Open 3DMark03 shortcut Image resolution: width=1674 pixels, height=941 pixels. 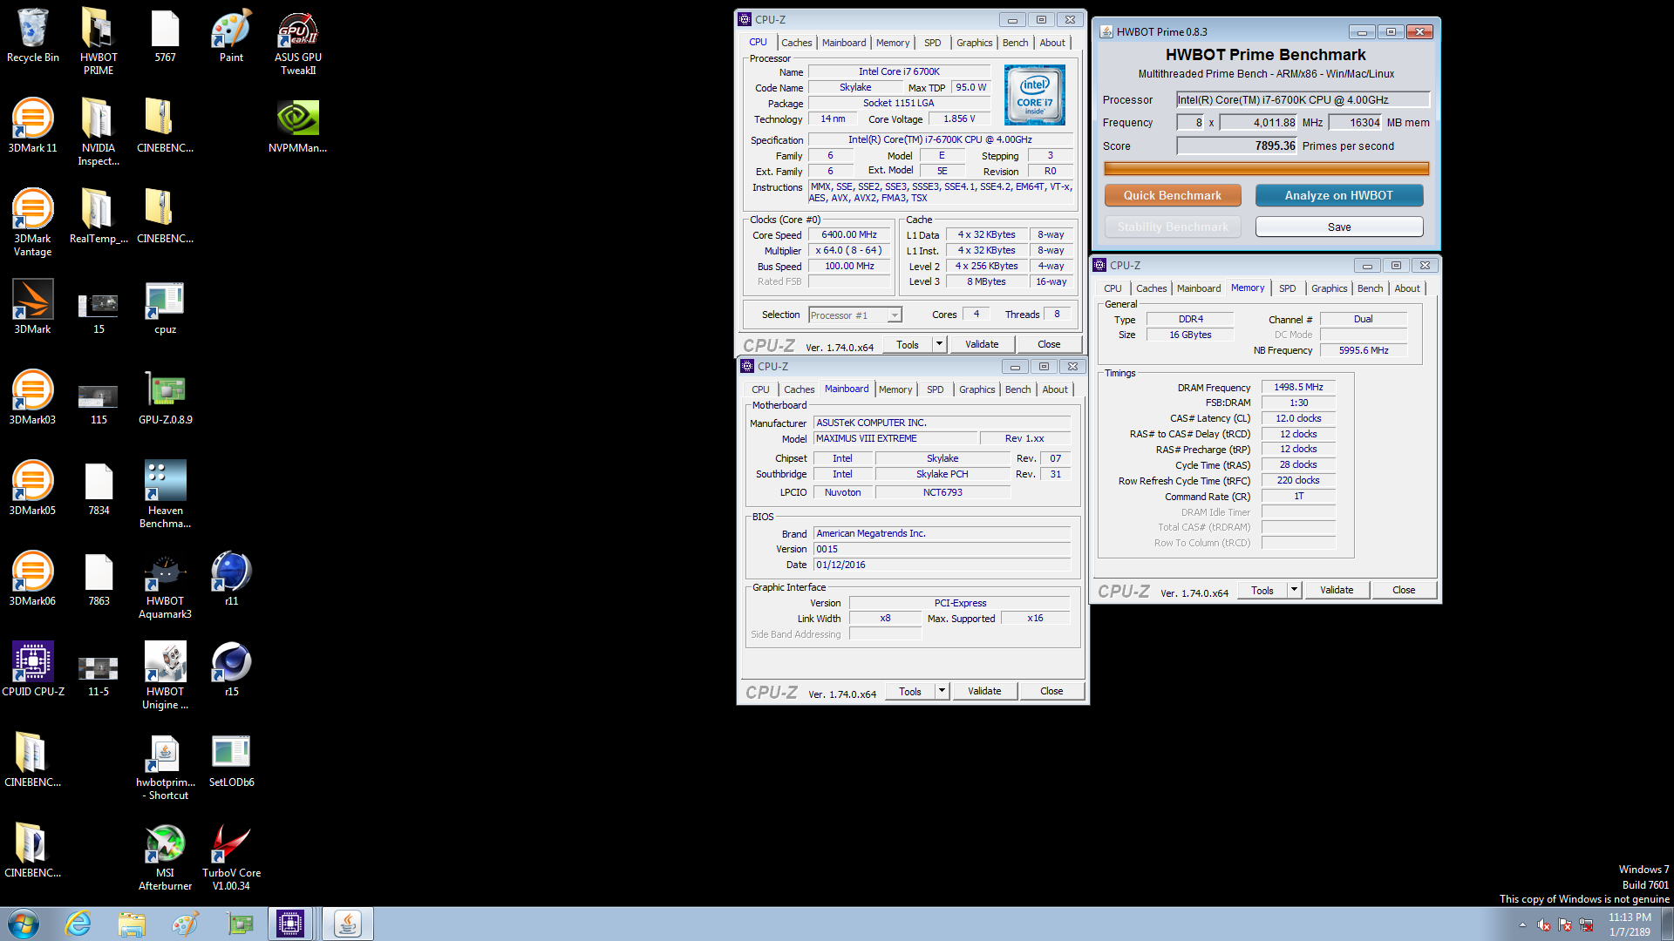(x=32, y=398)
